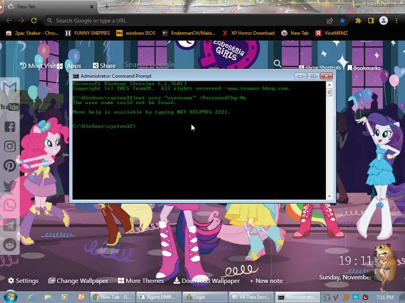Open Windows Media Player from the taskbar
Viewport: 405px width, 303px height.
tap(64, 297)
